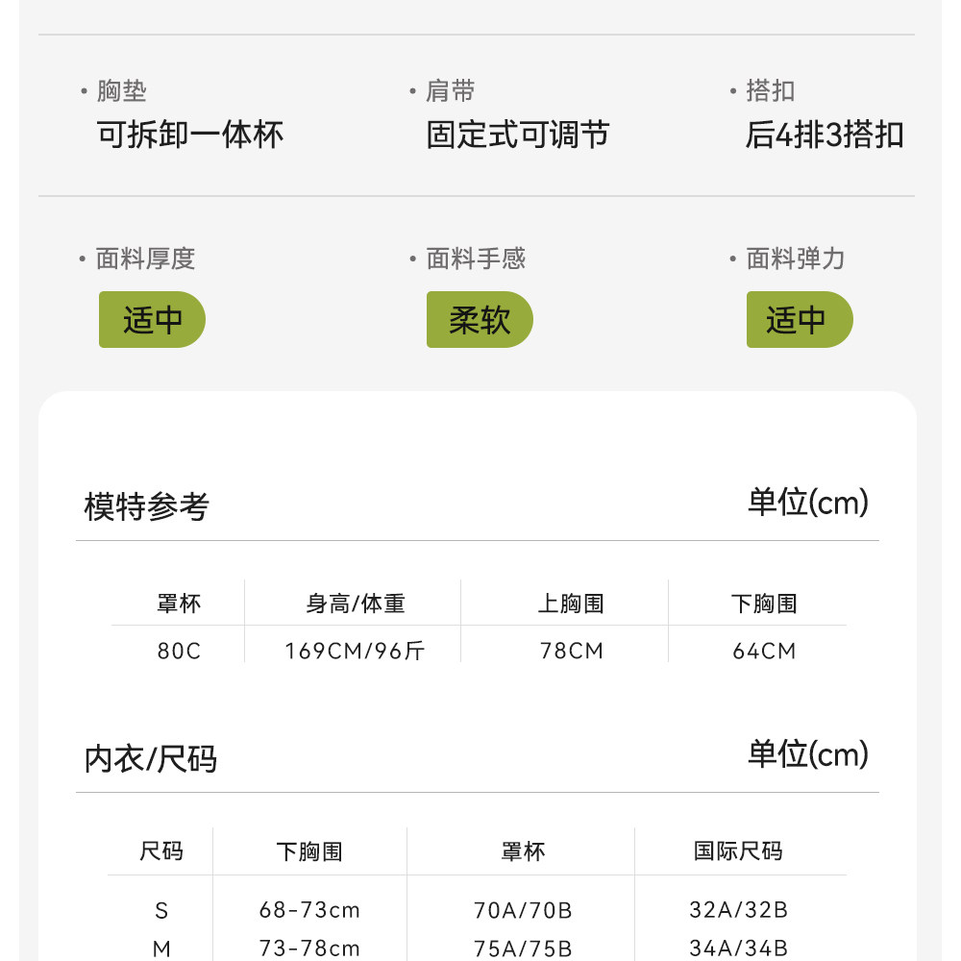
Task: Click the 68-73cm under bust cell
Action: coord(309,910)
